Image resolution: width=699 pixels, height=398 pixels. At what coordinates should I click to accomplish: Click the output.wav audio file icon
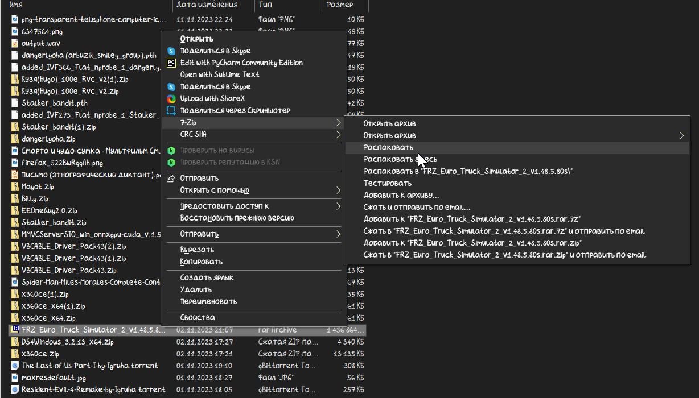pyautogui.click(x=15, y=43)
